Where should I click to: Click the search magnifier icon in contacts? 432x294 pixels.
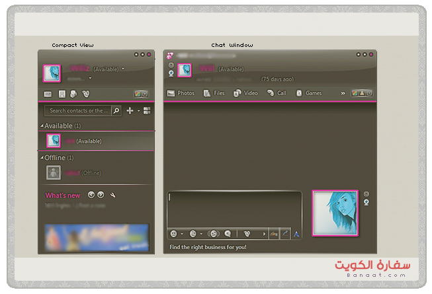coord(116,111)
